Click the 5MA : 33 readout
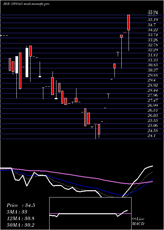Image resolution: width=164 pixels, height=230 pixels. pos(17,212)
